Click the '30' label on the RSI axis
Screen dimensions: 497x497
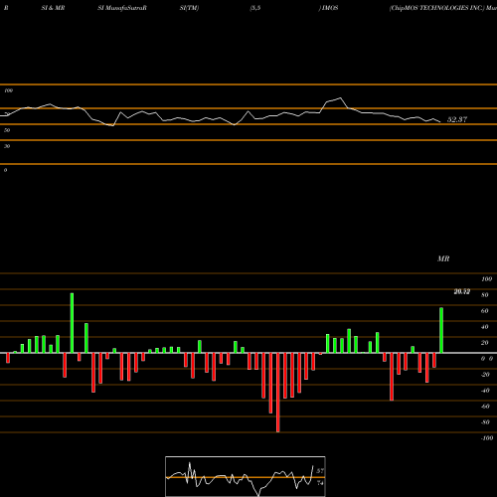tap(7, 146)
